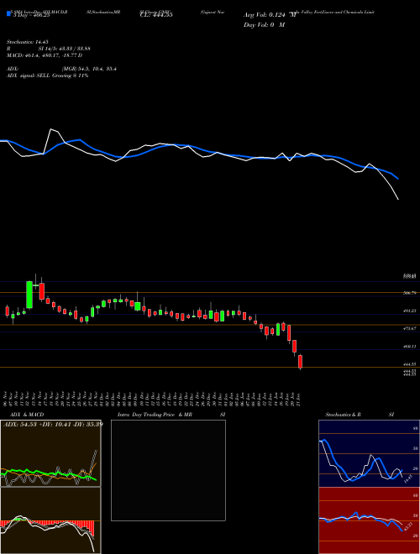Image resolution: width=420 pixels, height=554 pixels.
Task: Click the 491.23 price axis label
Action: [409, 311]
